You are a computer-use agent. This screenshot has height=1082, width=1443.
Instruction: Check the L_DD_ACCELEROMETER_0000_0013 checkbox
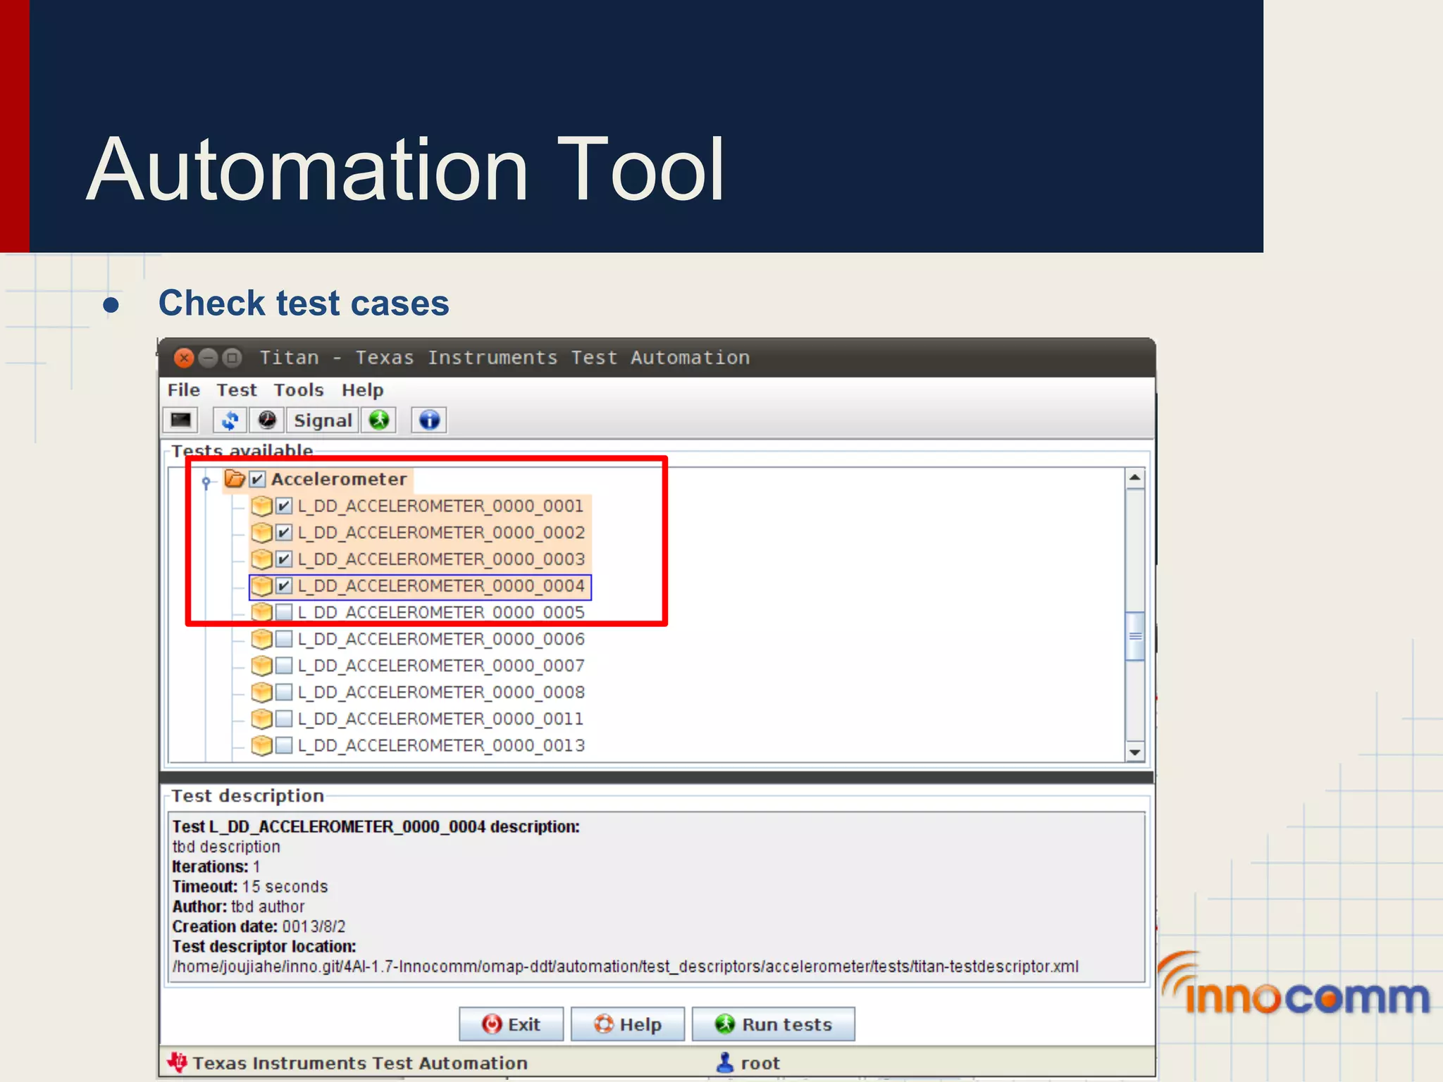(283, 745)
